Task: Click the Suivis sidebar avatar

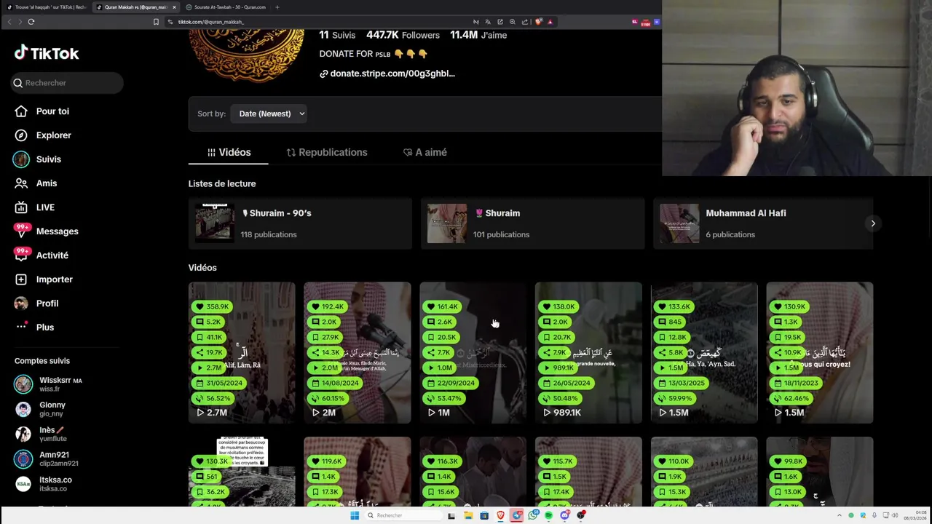Action: (21, 159)
